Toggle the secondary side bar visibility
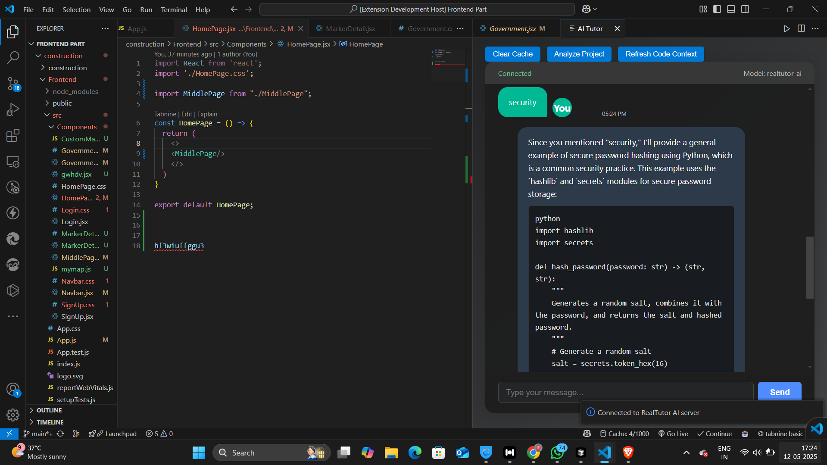Screen dimensions: 827x465 745,9
